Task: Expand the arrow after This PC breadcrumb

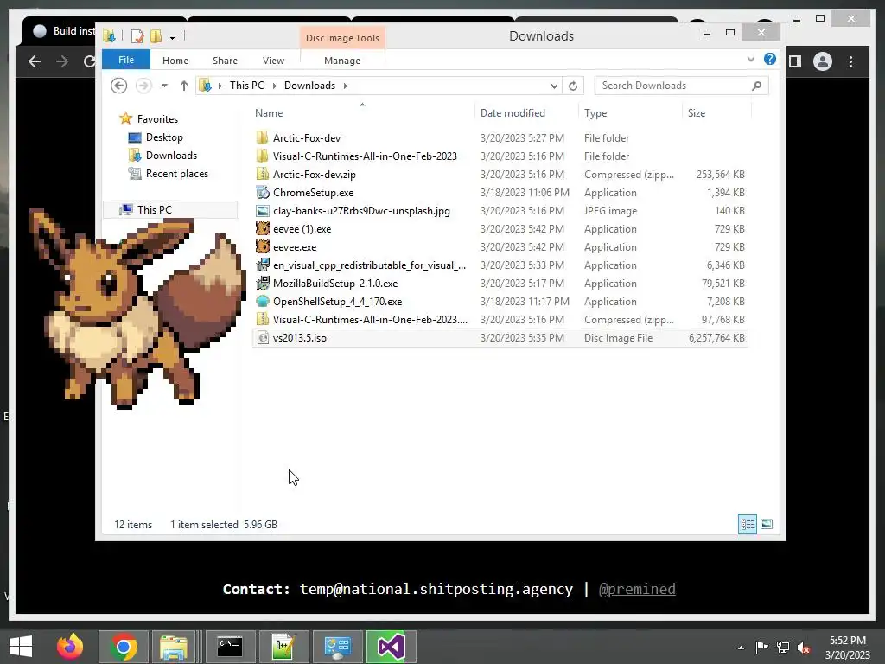Action: pos(274,86)
